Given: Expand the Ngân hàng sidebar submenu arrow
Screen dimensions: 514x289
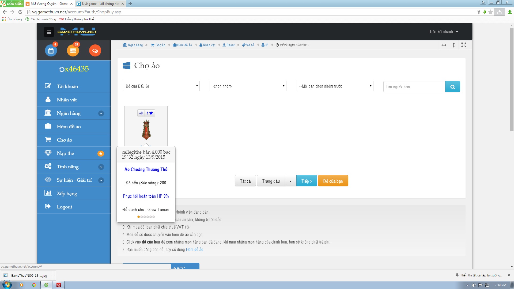Looking at the screenshot, I should coord(101,113).
